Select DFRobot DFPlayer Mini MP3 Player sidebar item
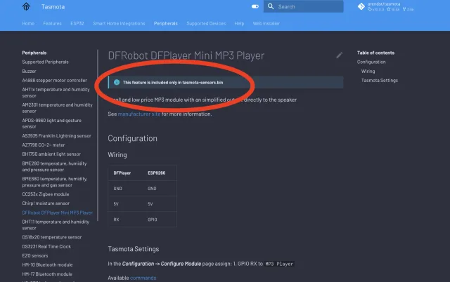Image resolution: width=450 pixels, height=282 pixels. click(58, 213)
